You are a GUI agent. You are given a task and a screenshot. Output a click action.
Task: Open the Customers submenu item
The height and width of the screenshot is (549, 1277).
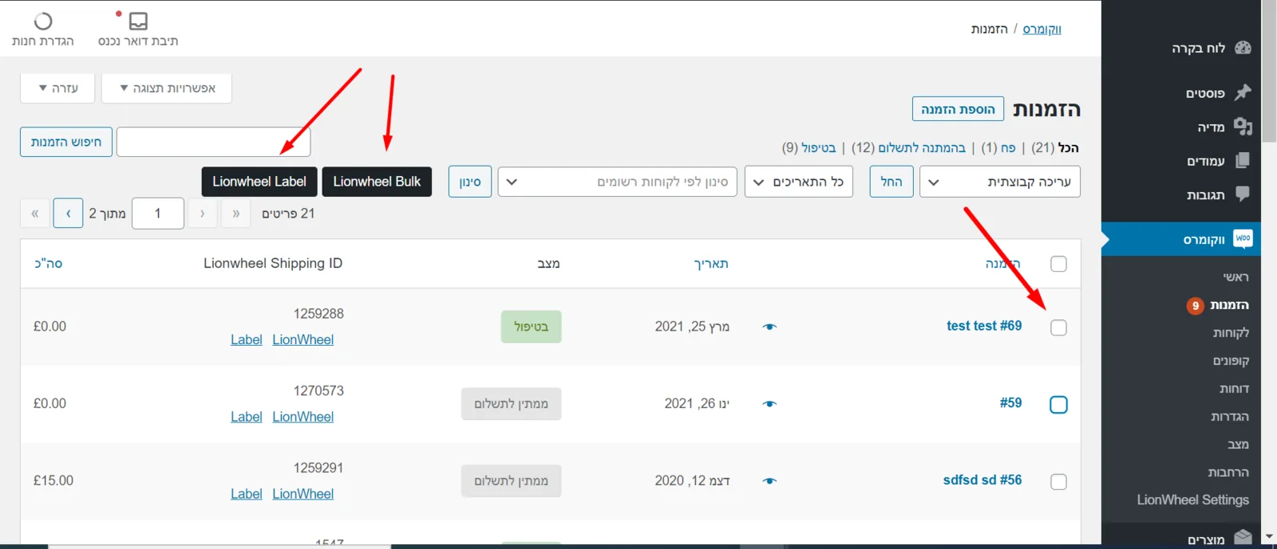[x=1231, y=333]
